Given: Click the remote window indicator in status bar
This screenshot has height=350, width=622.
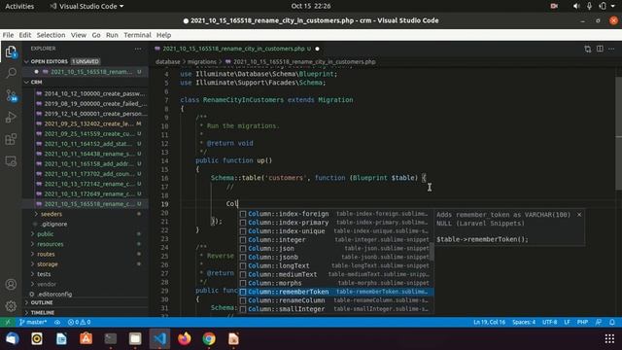Looking at the screenshot, I should (x=8, y=322).
